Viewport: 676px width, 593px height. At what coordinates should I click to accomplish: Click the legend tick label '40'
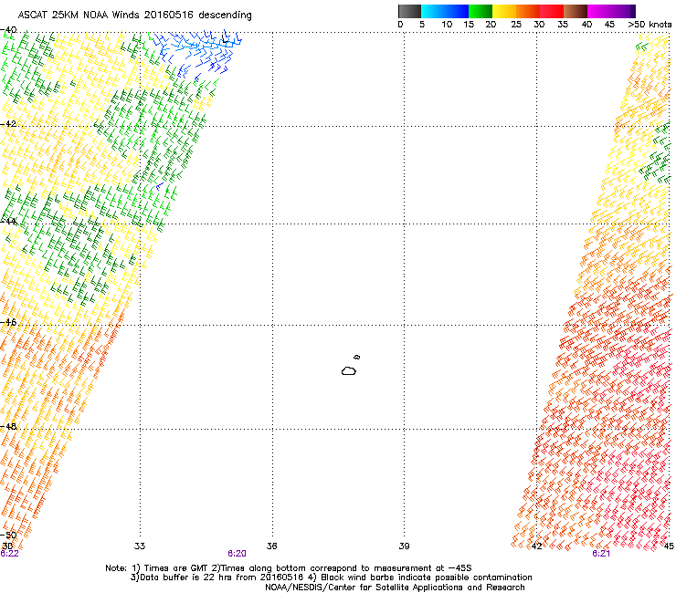tap(586, 25)
